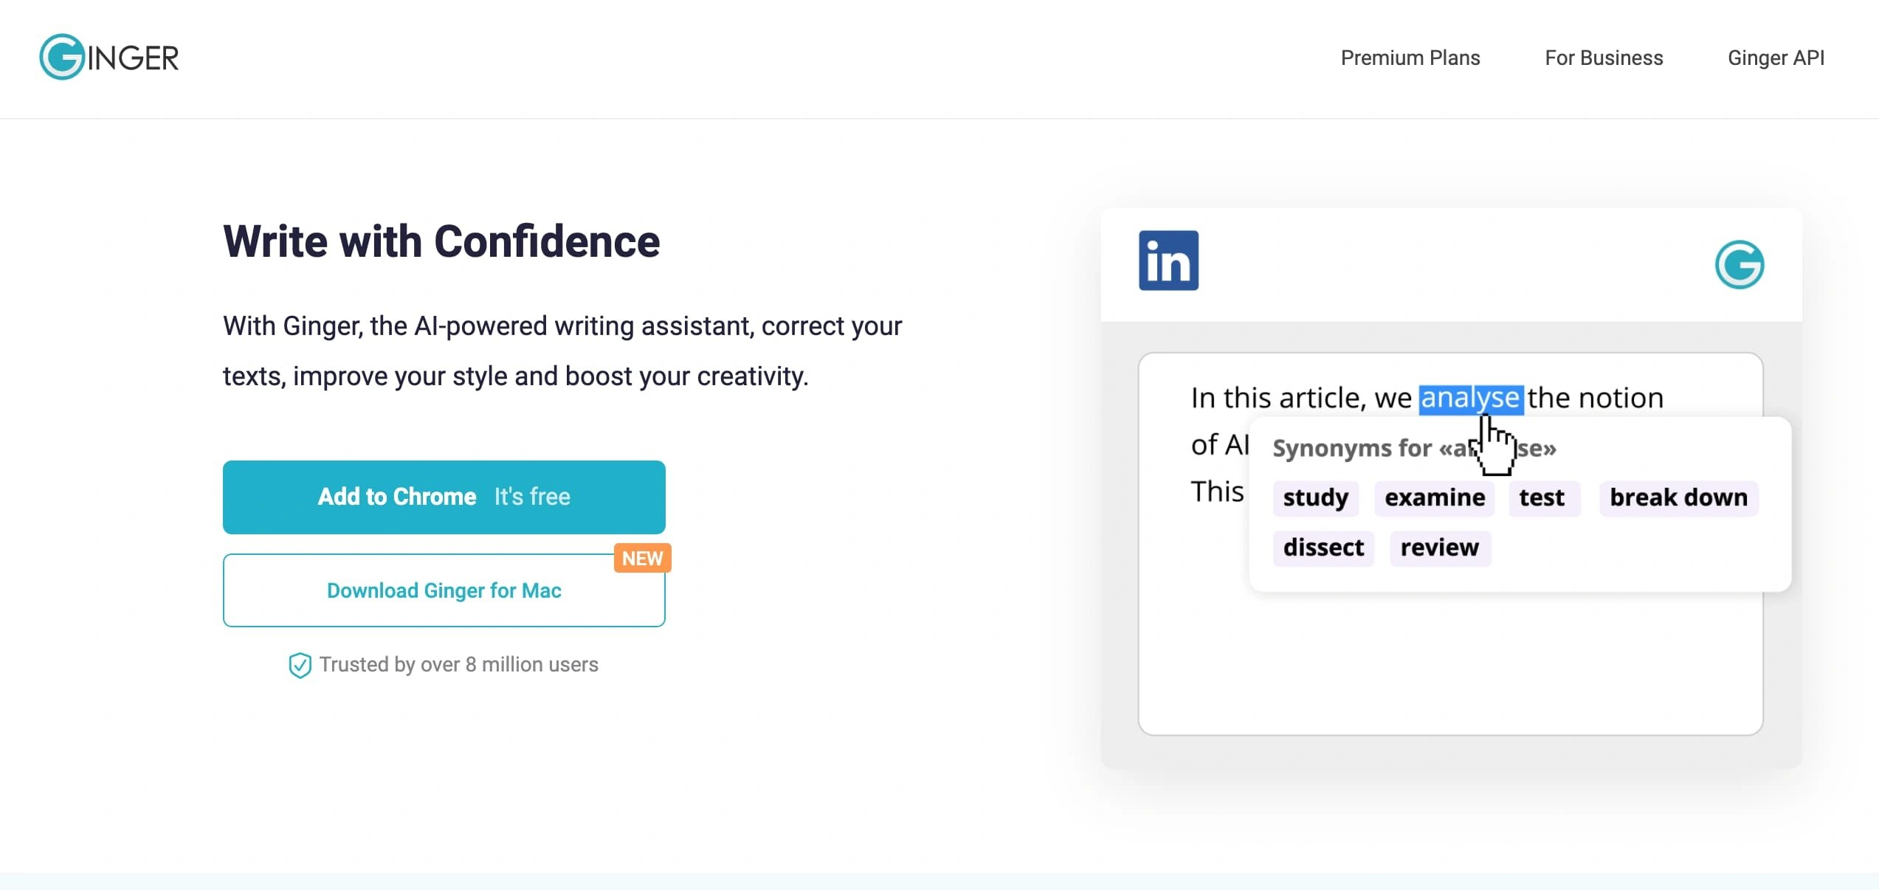The width and height of the screenshot is (1879, 890).
Task: Pick the synonym test
Action: pos(1542,497)
